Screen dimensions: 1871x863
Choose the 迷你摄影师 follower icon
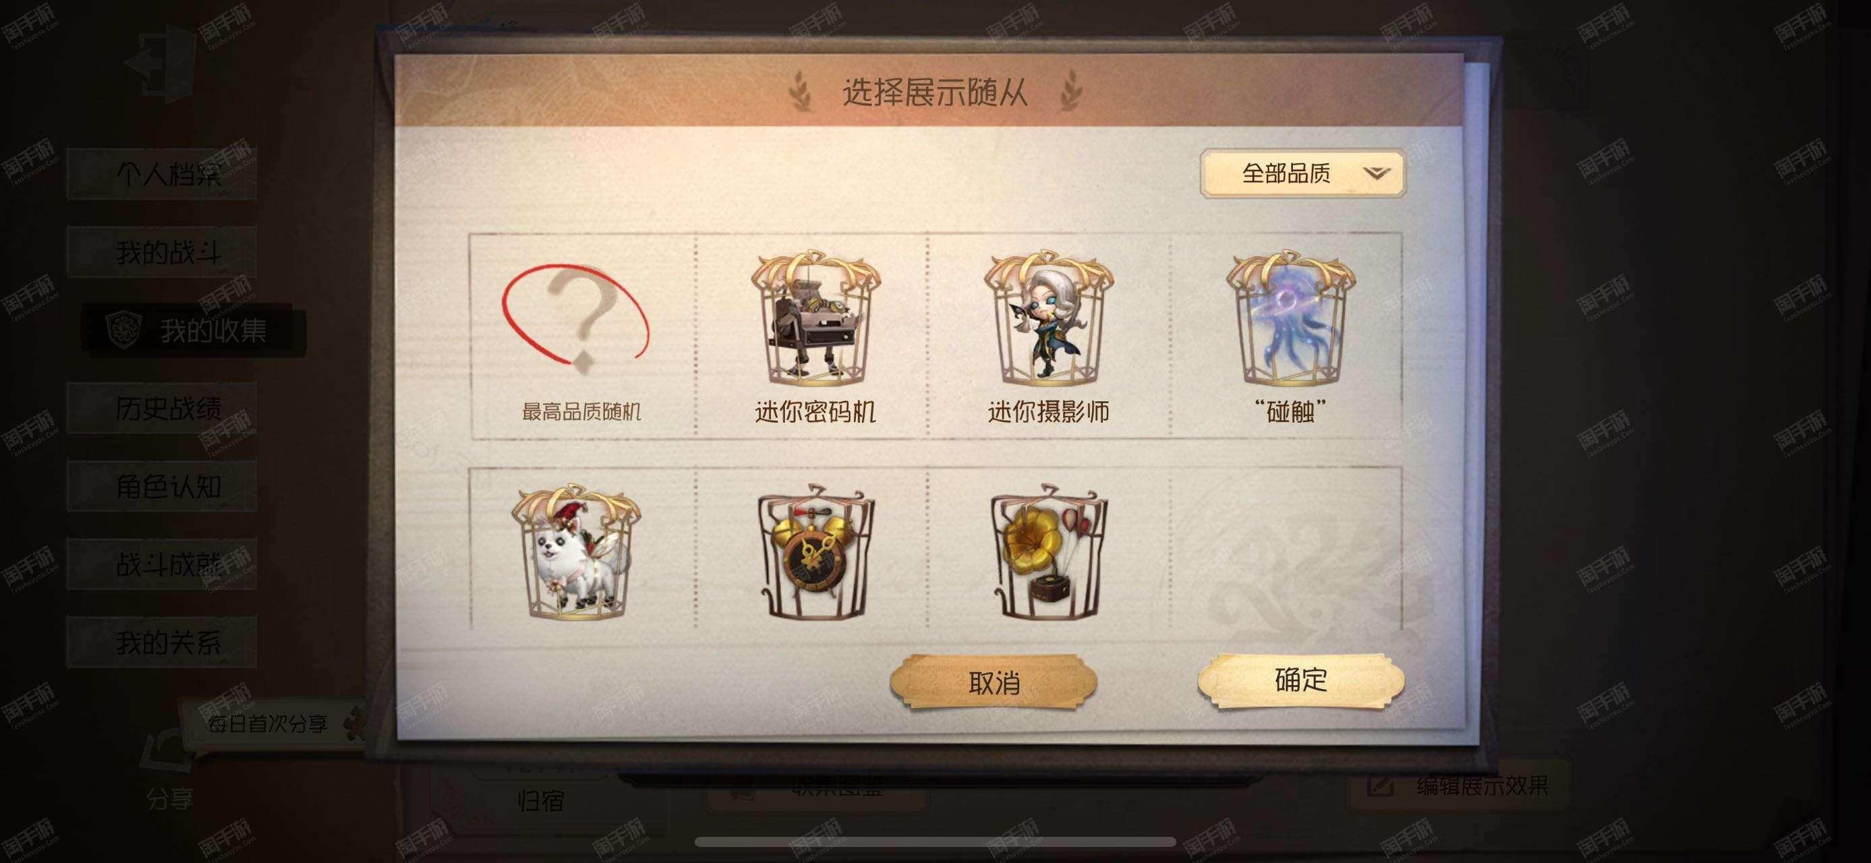[x=1047, y=318]
